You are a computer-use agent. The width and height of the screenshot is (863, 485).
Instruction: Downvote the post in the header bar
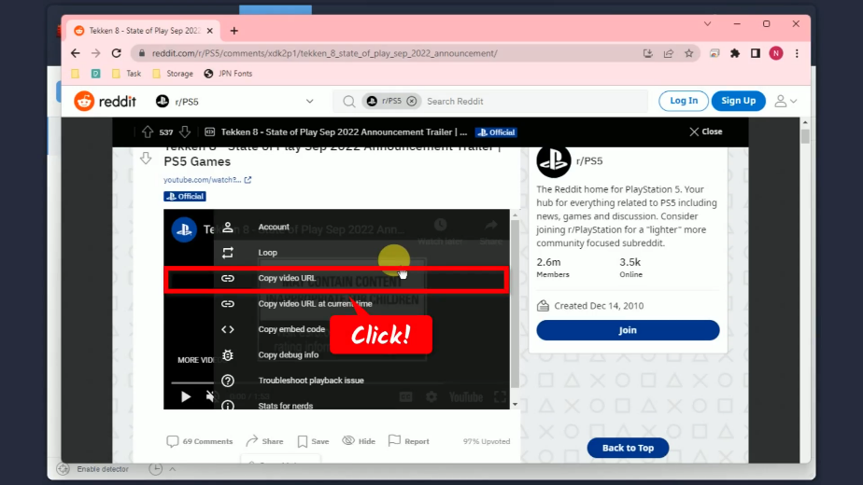click(185, 132)
